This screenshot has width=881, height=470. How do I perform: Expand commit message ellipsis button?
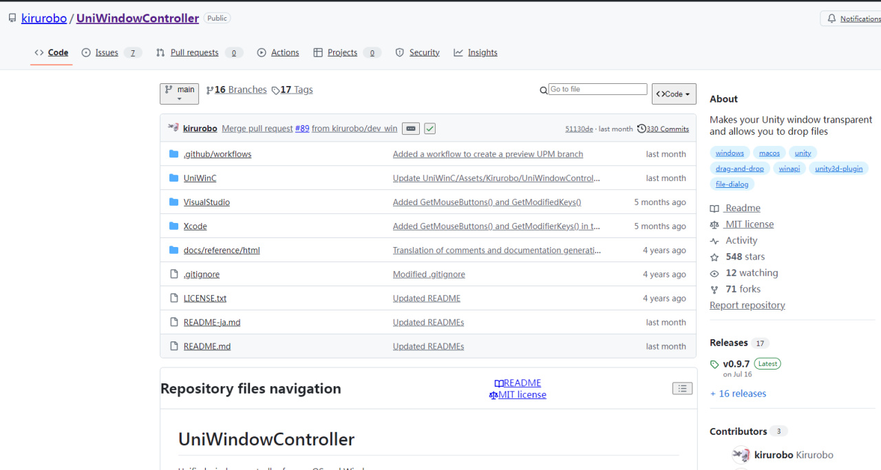coord(411,129)
